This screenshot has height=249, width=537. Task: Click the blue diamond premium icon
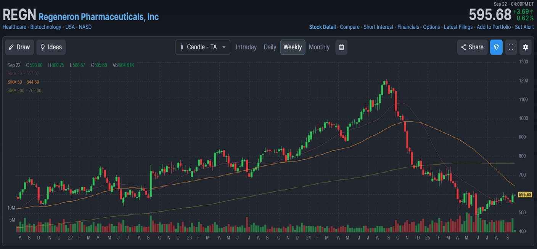[x=496, y=47]
